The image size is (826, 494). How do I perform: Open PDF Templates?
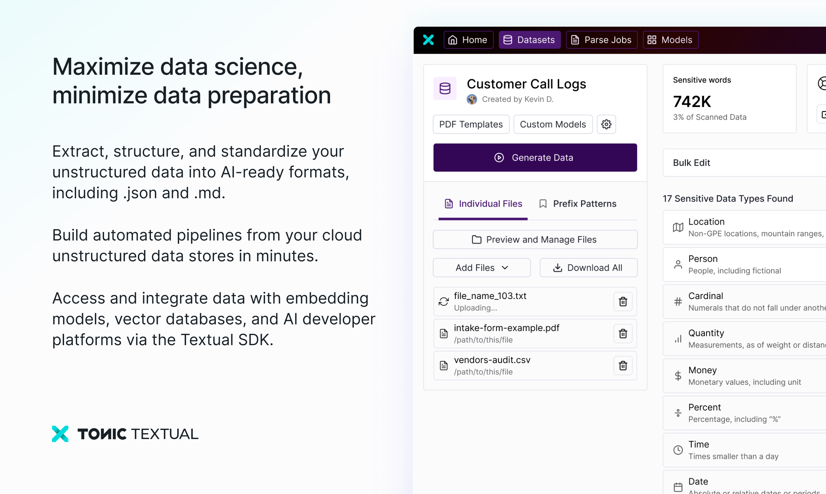[x=471, y=124]
